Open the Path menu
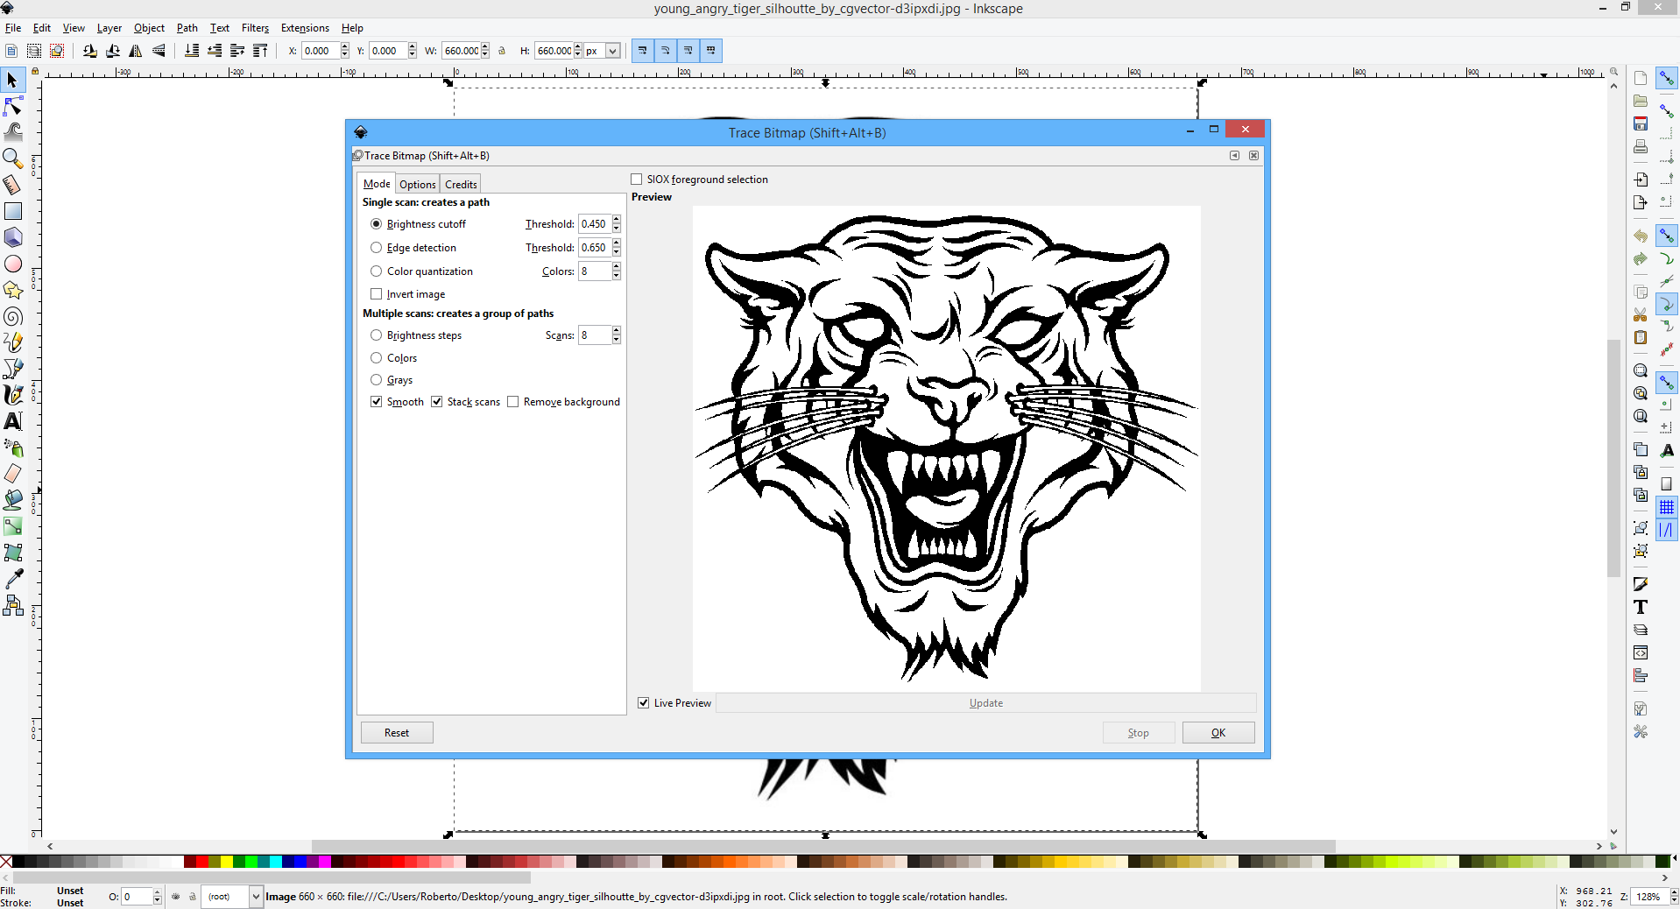The height and width of the screenshot is (909, 1680). [187, 28]
